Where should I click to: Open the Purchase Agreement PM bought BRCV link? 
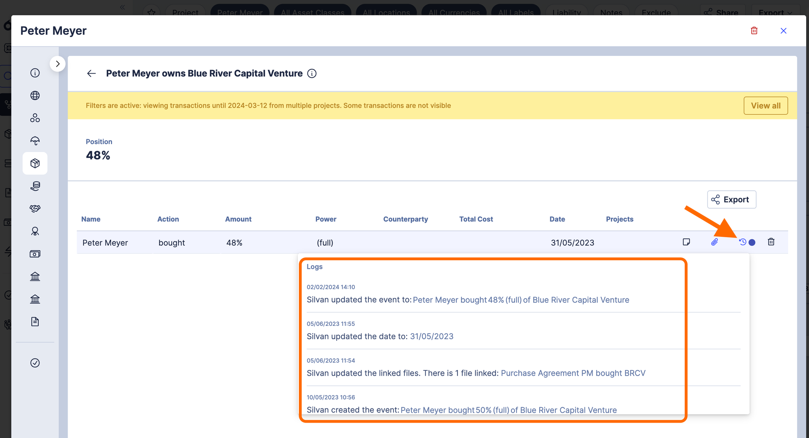coord(572,373)
